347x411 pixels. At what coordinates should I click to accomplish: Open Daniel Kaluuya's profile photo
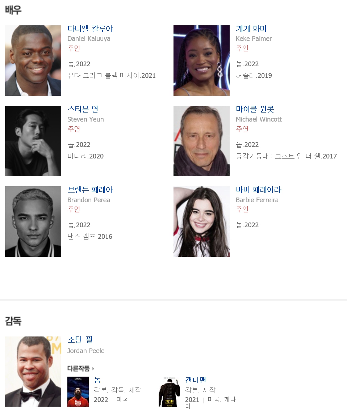33,60
